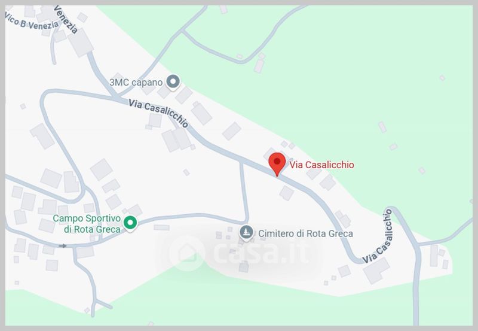Click the Venezia street label at top
Image resolution: width=478 pixels, height=331 pixels.
(66, 19)
